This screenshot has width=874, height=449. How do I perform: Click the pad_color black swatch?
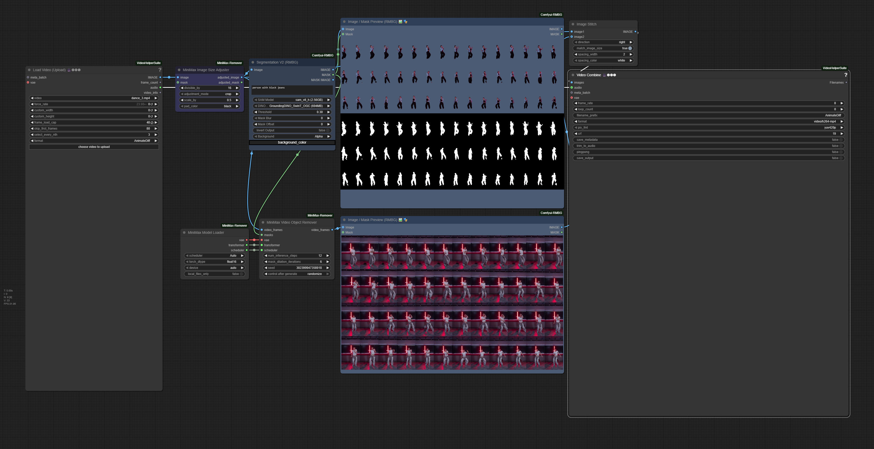227,106
